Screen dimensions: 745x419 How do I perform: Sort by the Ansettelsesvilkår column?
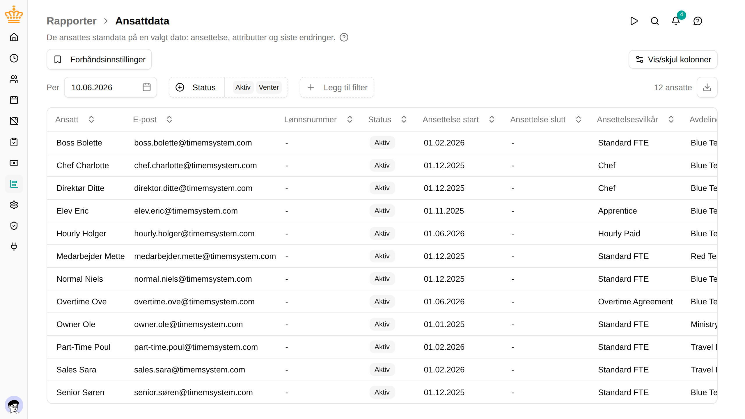[x=636, y=119]
